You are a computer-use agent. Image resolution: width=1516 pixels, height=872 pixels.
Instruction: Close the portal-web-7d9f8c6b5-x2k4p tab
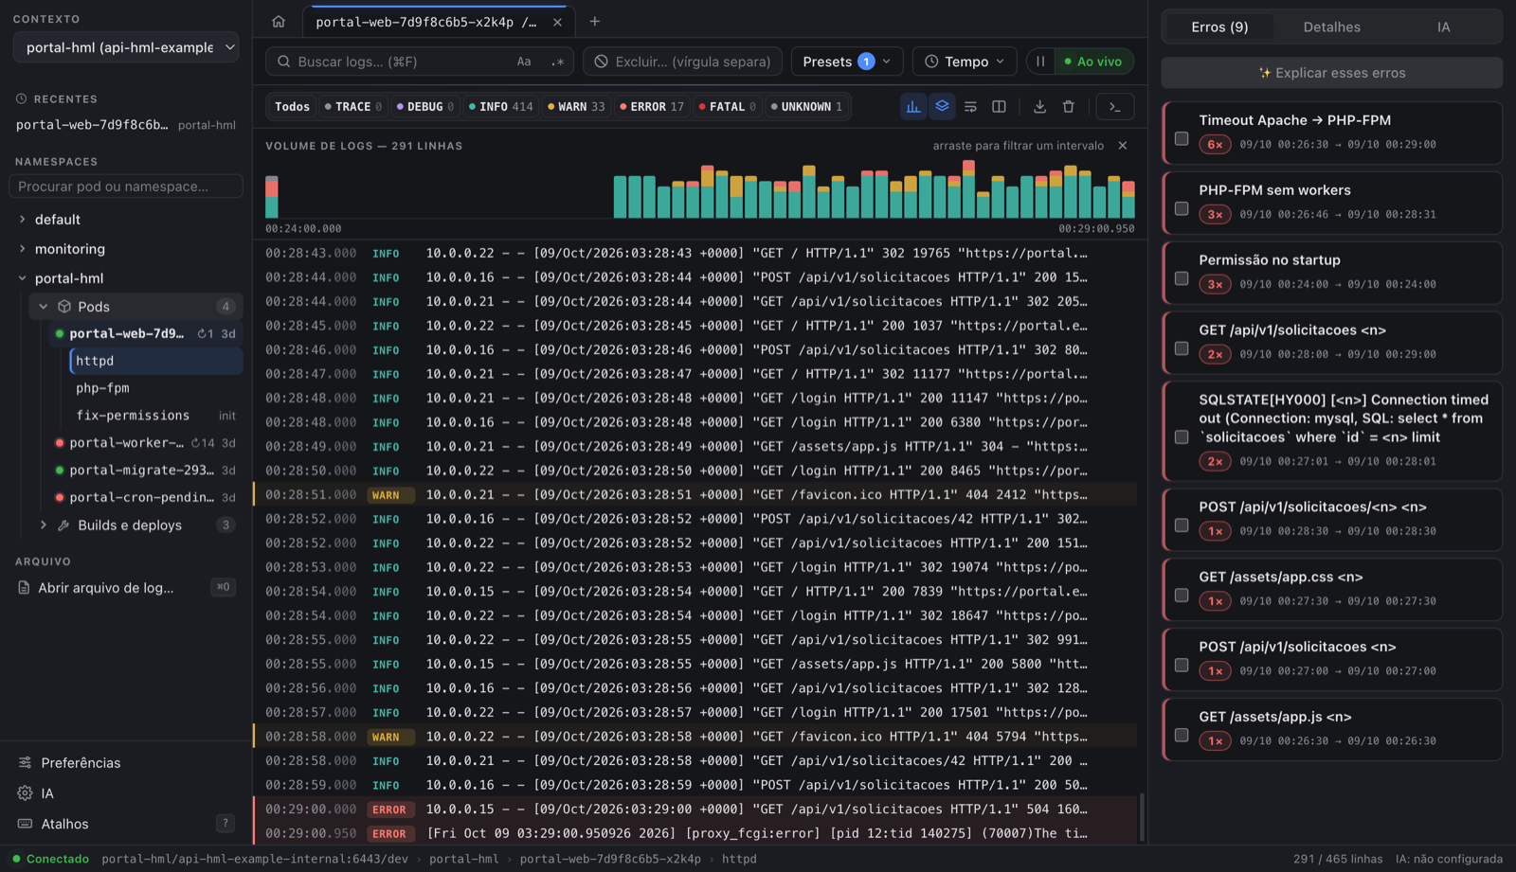coord(557,22)
